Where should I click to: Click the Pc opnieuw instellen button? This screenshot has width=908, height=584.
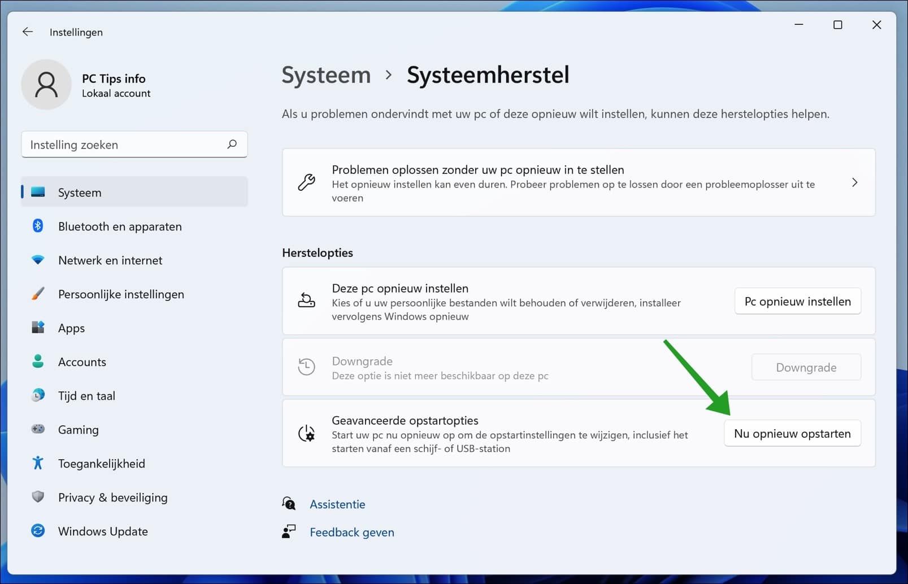(x=797, y=301)
